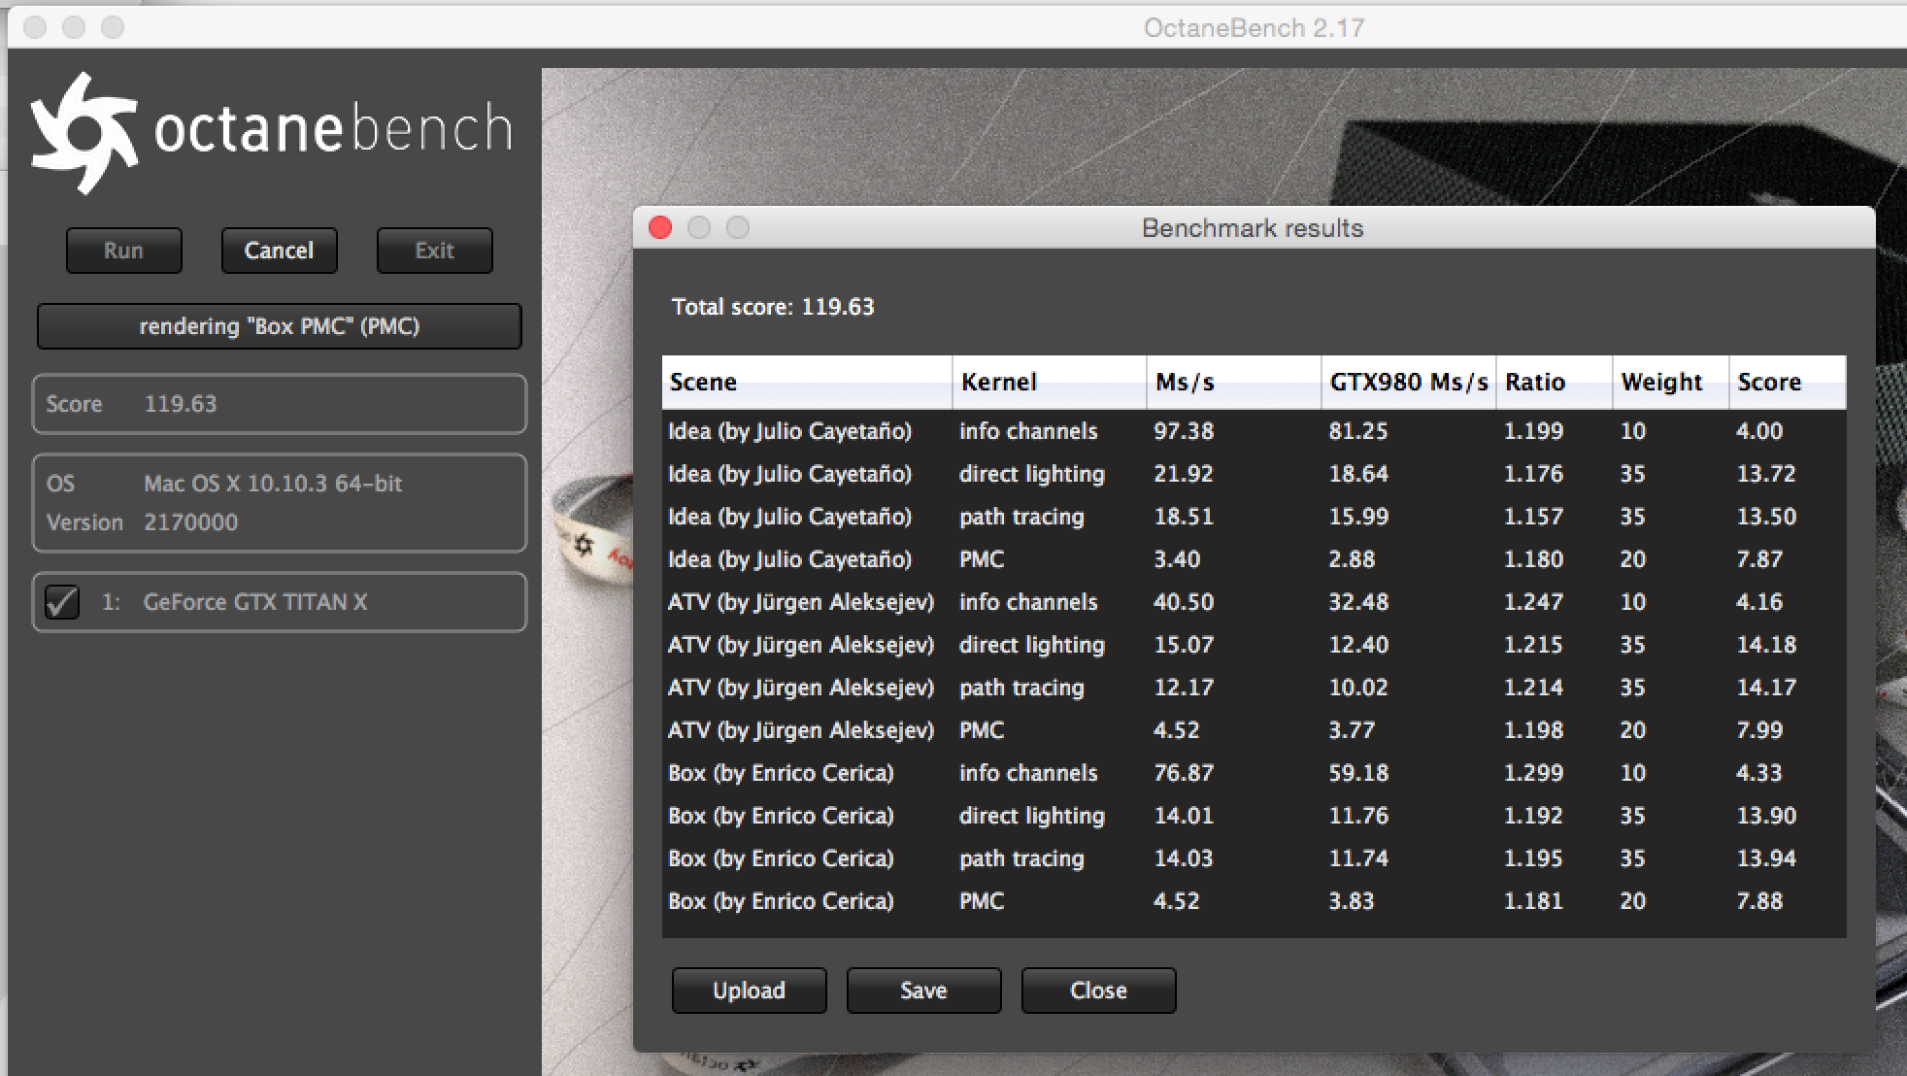Screen dimensions: 1907x1076
Task: Sort by the Kernel column header
Action: click(1050, 382)
